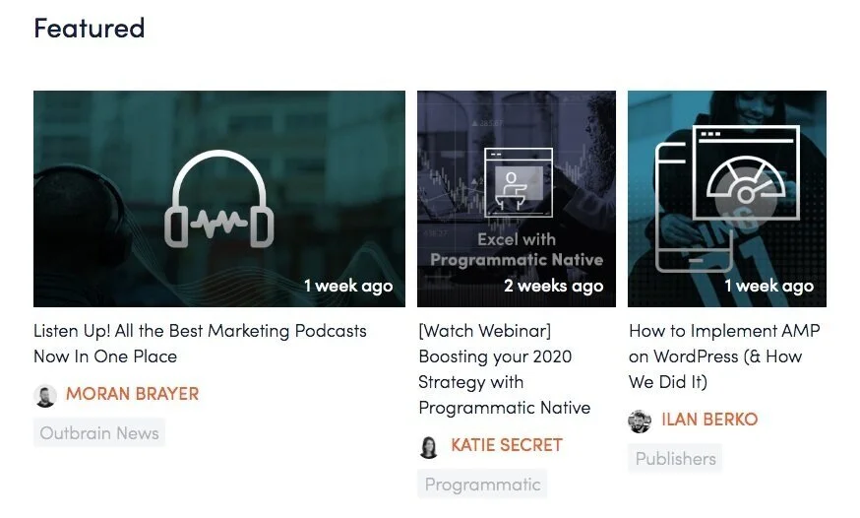Screen dimensions: 860x518
Task: Select the Programmatic category tag
Action: coord(482,484)
